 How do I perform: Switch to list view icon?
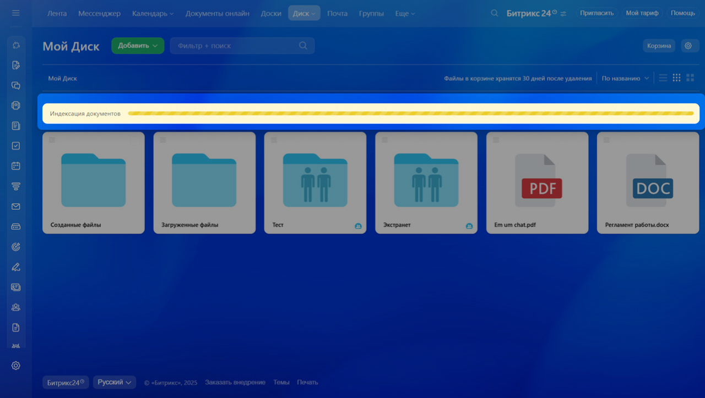coord(663,78)
